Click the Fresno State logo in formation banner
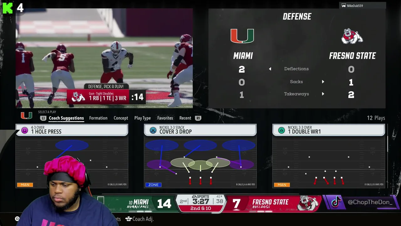The height and width of the screenshot is (226, 401). click(x=78, y=97)
